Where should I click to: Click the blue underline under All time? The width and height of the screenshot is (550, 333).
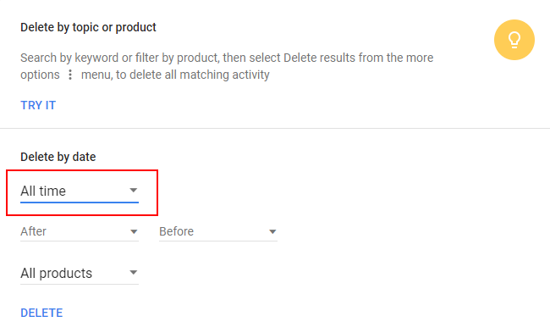pos(80,203)
